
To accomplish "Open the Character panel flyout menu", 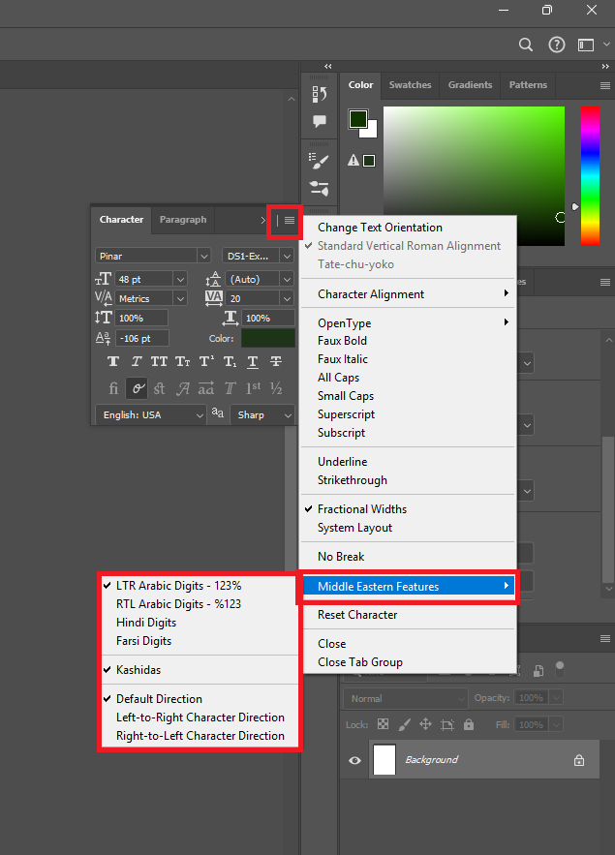I will coord(289,221).
